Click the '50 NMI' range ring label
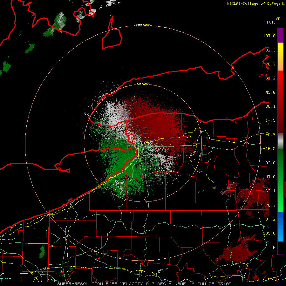 [x=143, y=84]
